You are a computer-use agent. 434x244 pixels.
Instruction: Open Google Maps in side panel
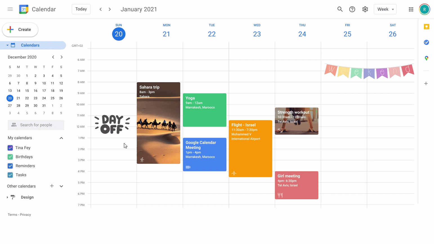tap(426, 58)
